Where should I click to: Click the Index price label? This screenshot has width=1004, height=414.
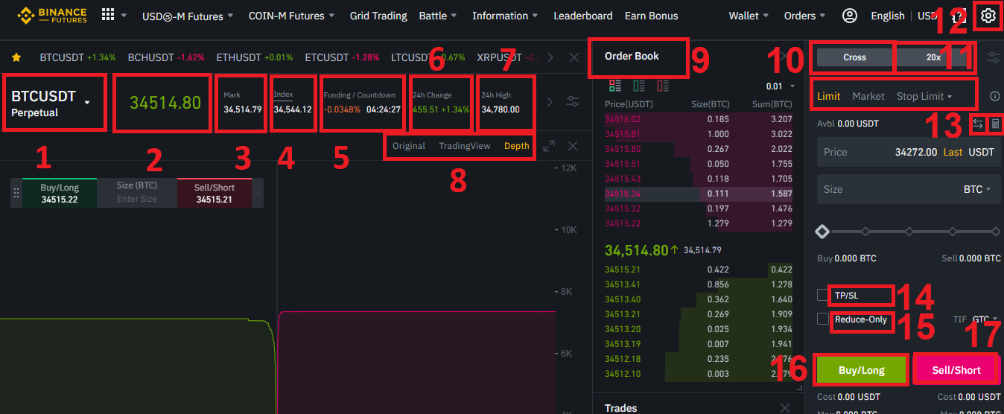[x=283, y=95]
